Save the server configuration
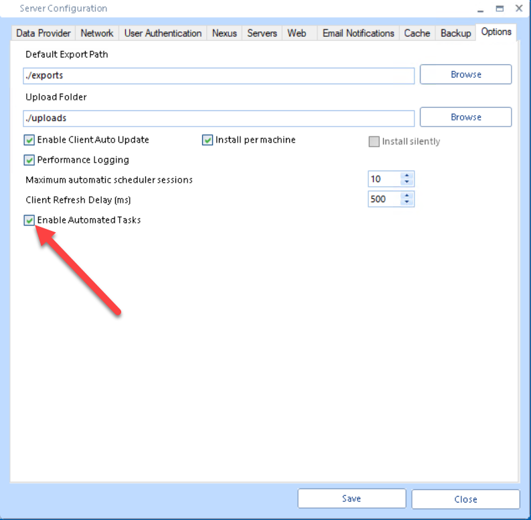The image size is (531, 520). 352,499
